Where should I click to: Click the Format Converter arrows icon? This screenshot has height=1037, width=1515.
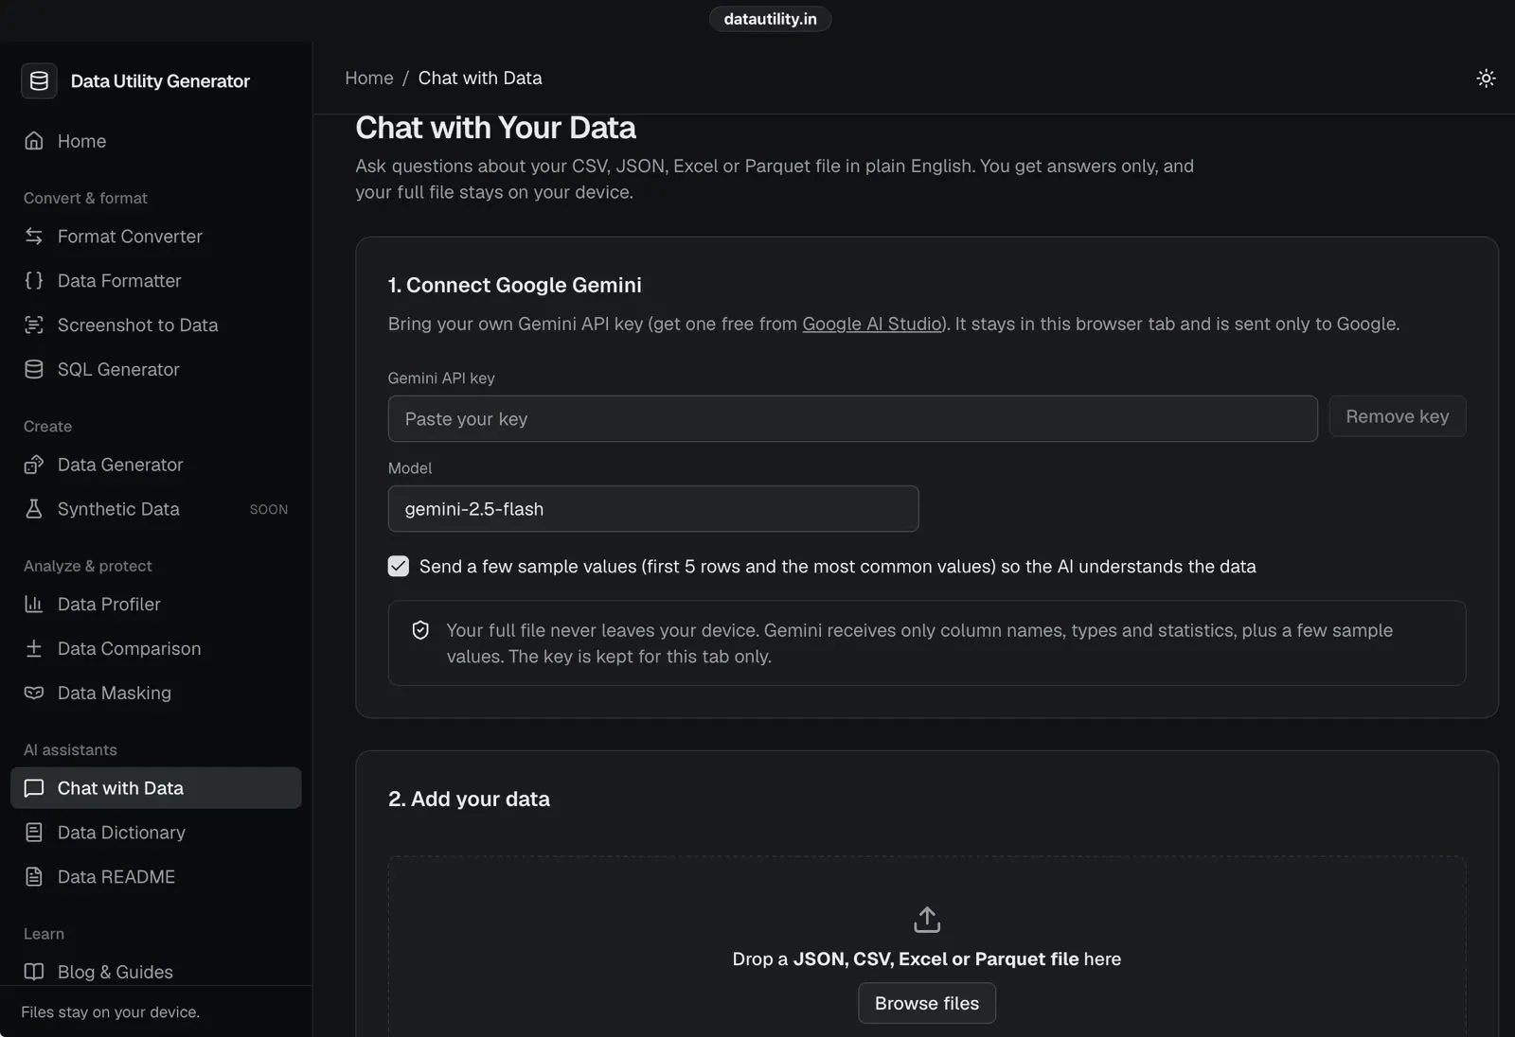34,237
